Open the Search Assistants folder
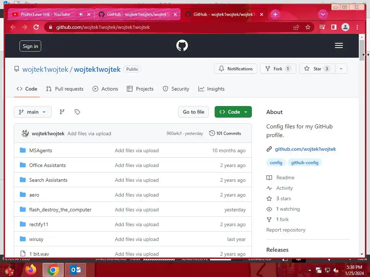The height and width of the screenshot is (277, 370). click(48, 180)
